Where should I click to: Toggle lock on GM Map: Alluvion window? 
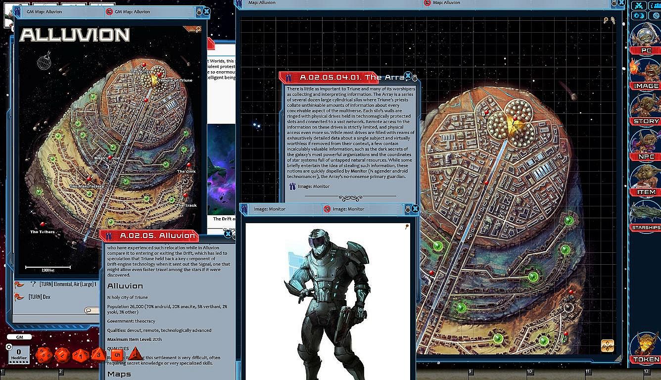coord(199,11)
